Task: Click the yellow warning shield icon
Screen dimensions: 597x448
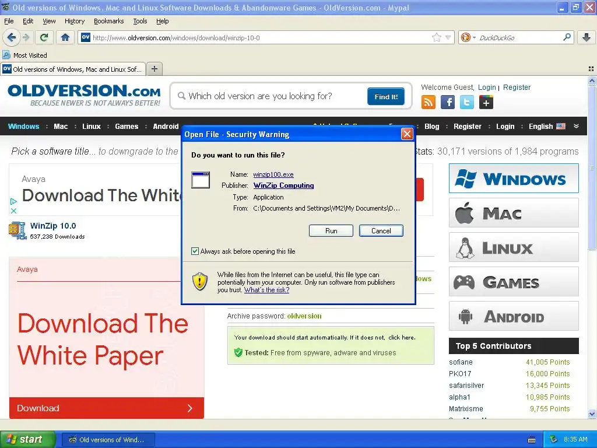Action: (199, 282)
